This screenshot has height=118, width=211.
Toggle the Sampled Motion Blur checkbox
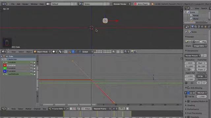coord(189,101)
